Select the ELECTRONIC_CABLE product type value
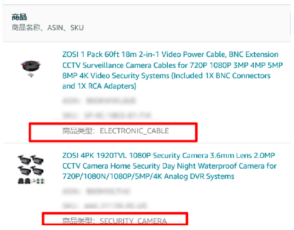 134,131
